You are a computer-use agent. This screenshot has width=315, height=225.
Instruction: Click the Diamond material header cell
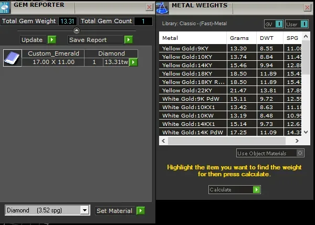[111, 53]
